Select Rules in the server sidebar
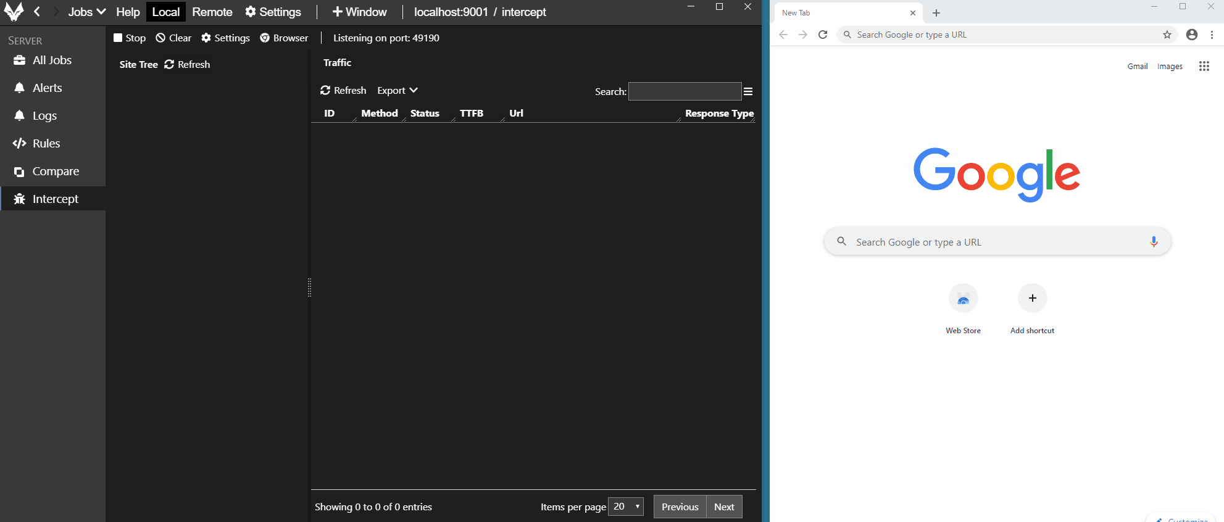Viewport: 1224px width, 522px height. point(46,144)
